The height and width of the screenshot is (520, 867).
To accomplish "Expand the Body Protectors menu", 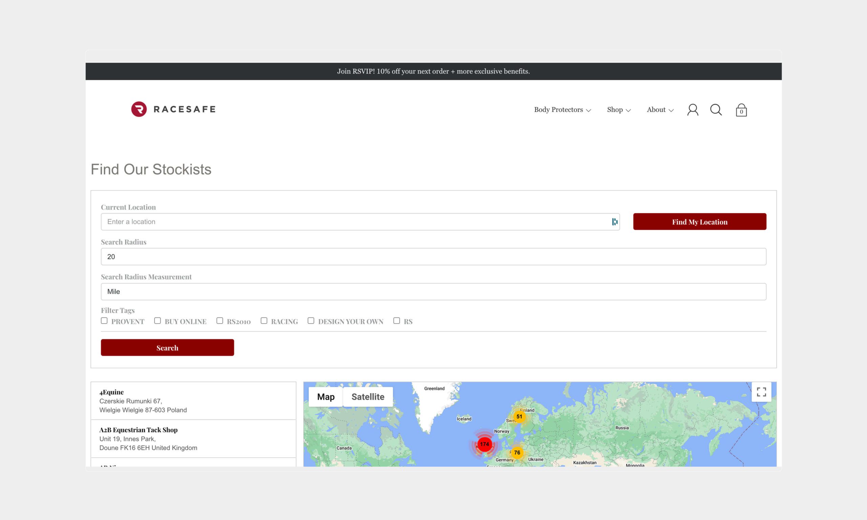I will click(563, 110).
